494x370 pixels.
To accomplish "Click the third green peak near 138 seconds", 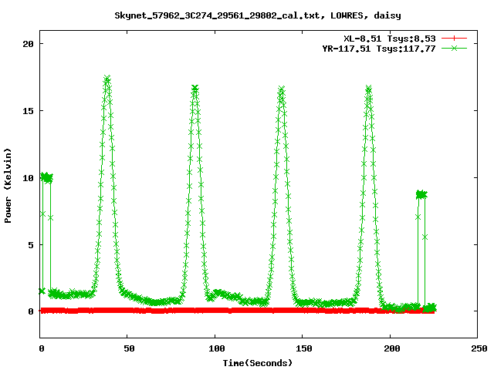I will (281, 89).
